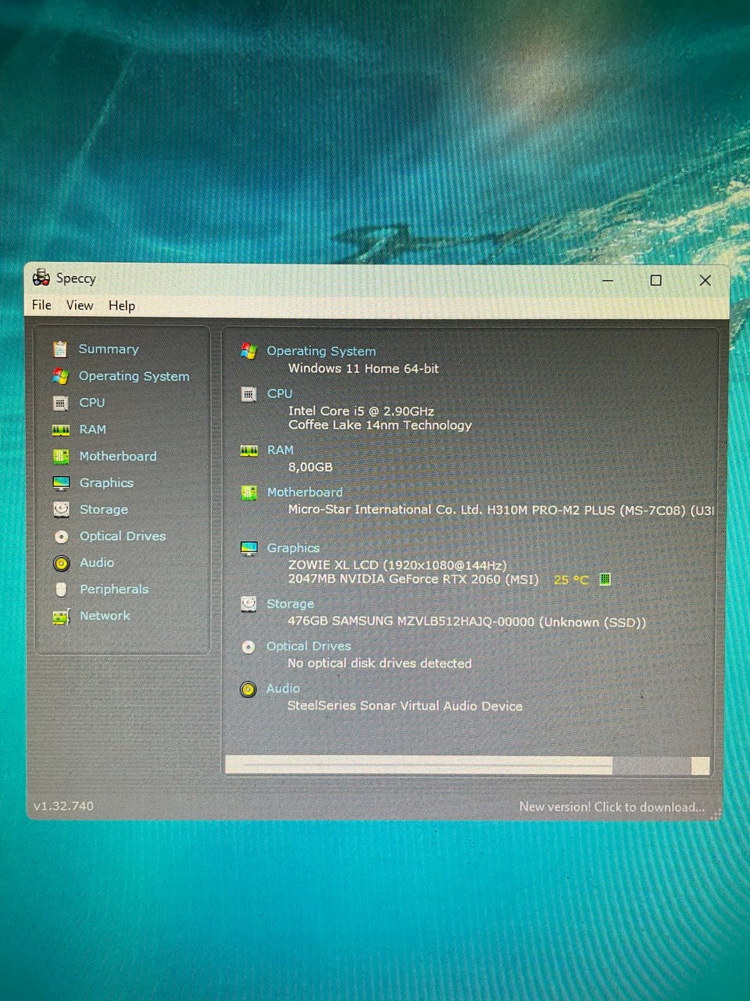Screen dimensions: 750x1001
Task: Click the Storage heading link in summary
Action: tap(290, 604)
